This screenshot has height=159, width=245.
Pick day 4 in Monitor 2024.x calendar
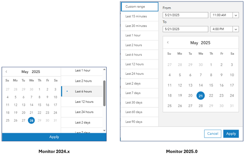pos(8,97)
